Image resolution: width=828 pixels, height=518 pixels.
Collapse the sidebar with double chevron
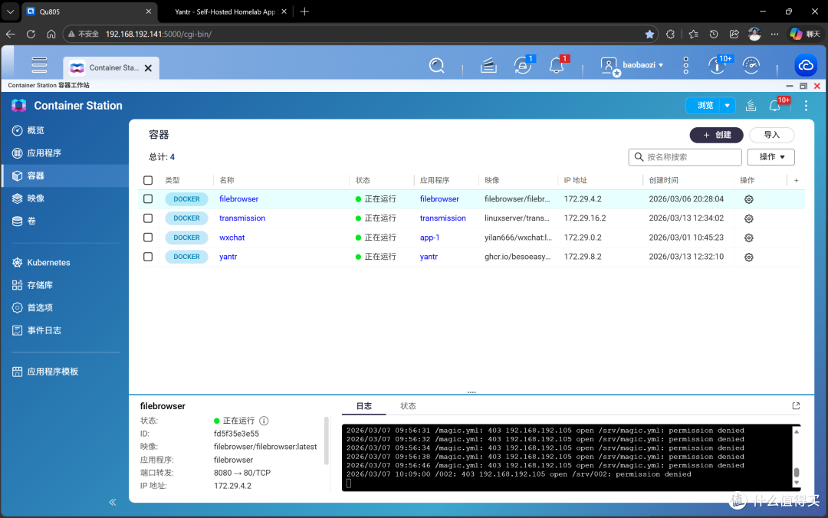(x=113, y=502)
